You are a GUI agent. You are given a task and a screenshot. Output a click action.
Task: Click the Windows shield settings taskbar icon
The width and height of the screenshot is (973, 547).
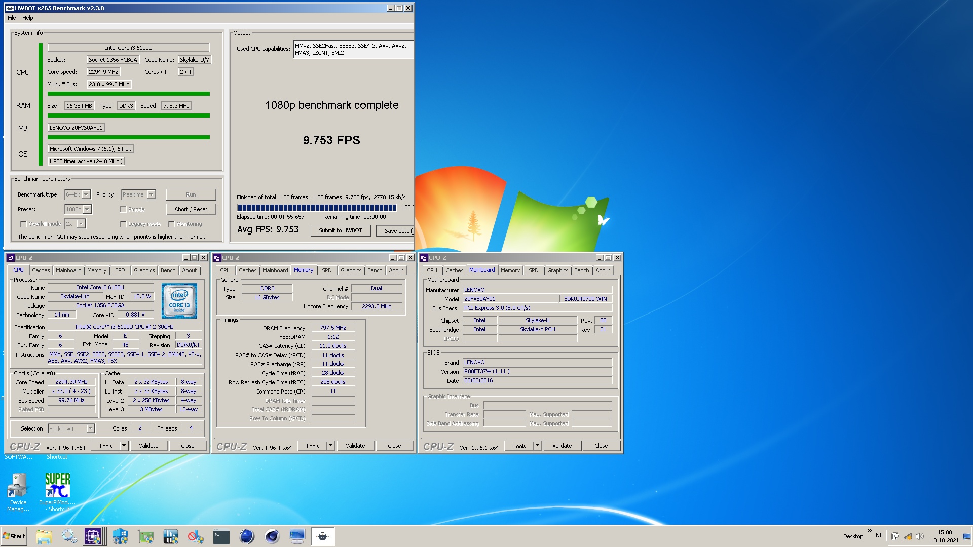(120, 536)
